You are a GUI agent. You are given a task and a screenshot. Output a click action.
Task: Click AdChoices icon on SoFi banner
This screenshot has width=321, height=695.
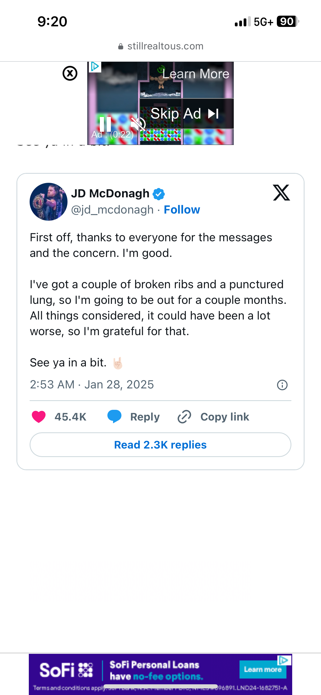coord(284,660)
